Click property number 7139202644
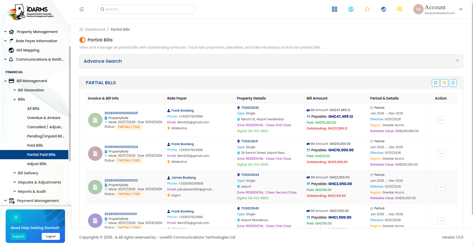Screen dimensions: 473x246 [250, 175]
